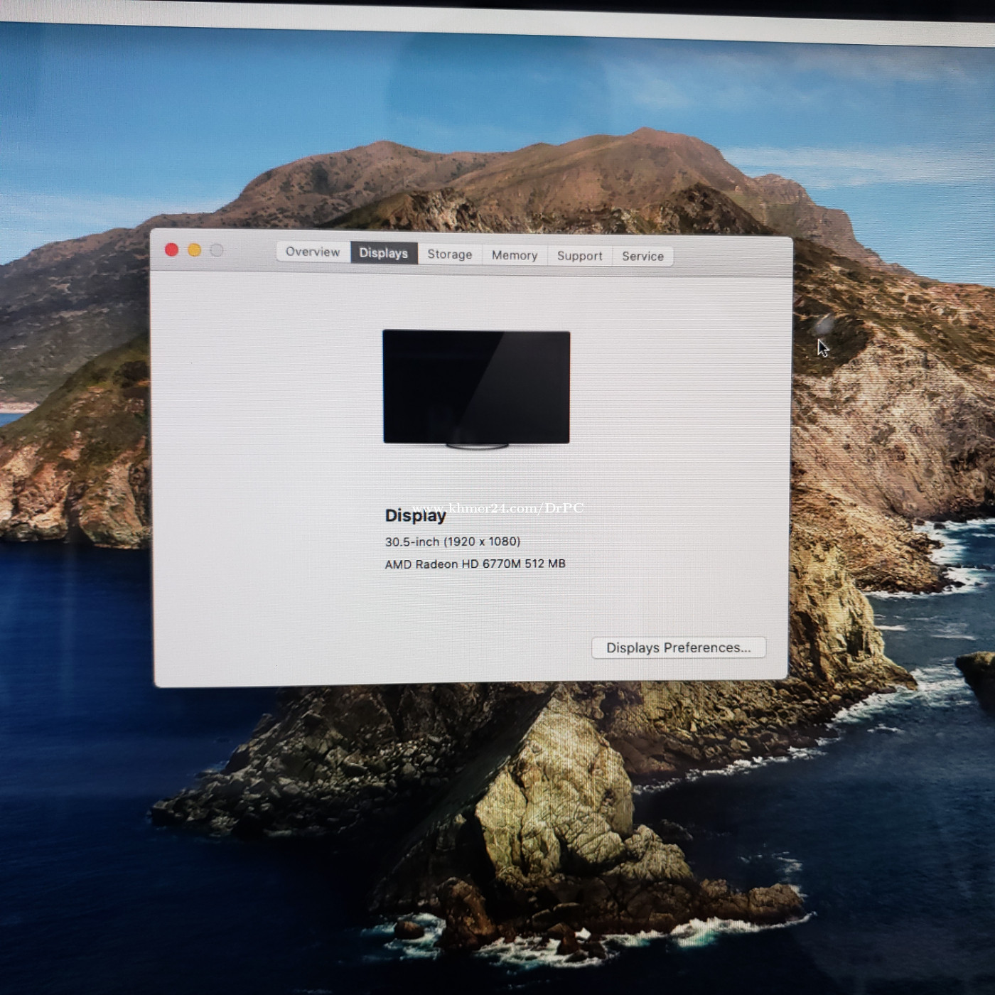The height and width of the screenshot is (995, 995).
Task: Switch to the Overview tab
Action: (313, 252)
